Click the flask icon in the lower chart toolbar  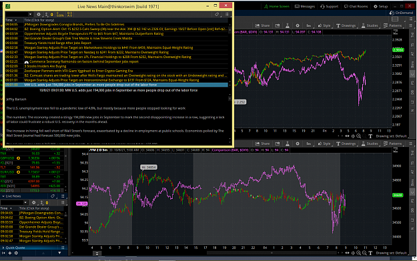(x=288, y=144)
